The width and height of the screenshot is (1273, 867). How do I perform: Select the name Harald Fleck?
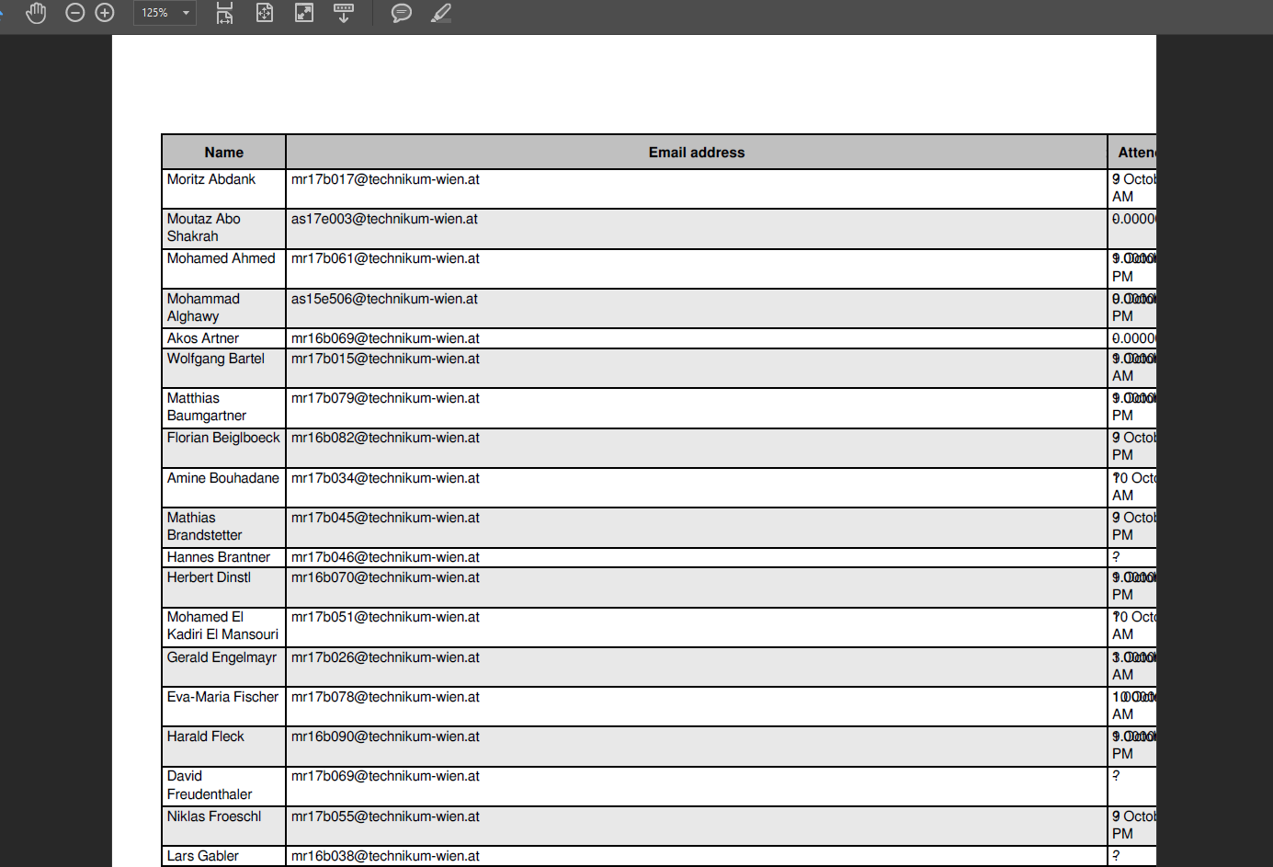206,736
